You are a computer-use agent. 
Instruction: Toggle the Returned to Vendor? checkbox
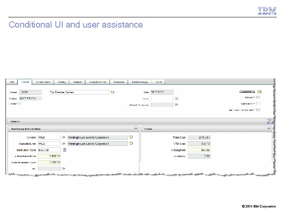[x=258, y=110]
